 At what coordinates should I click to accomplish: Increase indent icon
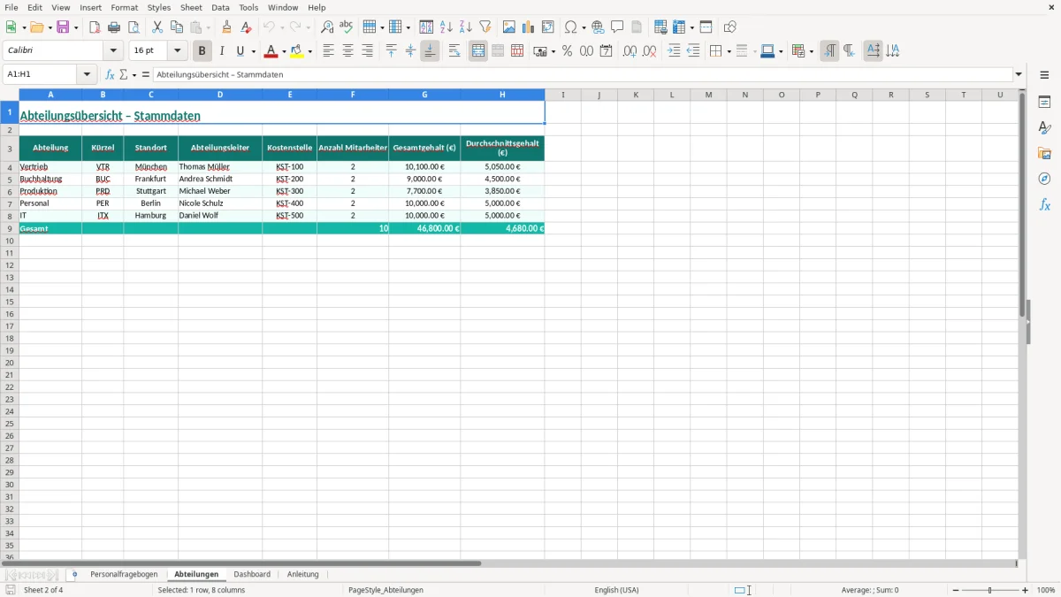click(674, 51)
